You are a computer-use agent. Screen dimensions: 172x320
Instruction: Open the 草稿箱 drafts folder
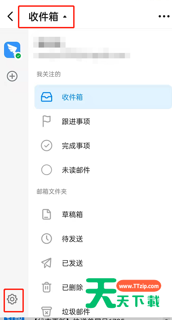[x=103, y=215]
